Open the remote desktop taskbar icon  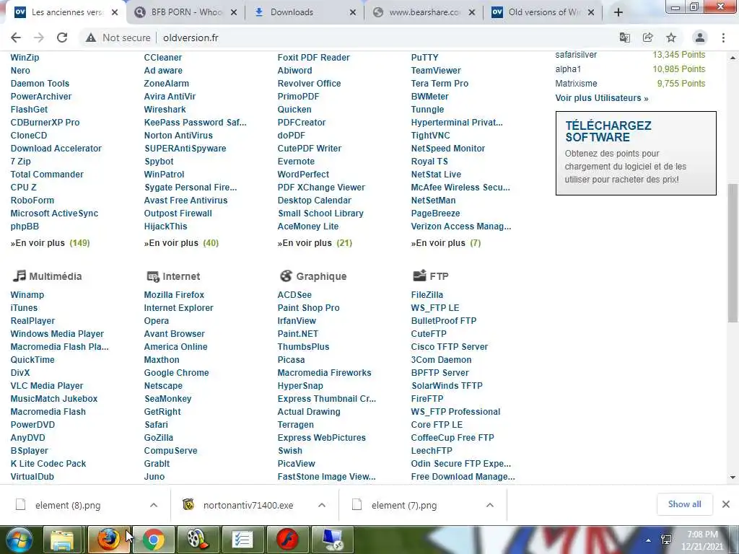click(x=332, y=540)
